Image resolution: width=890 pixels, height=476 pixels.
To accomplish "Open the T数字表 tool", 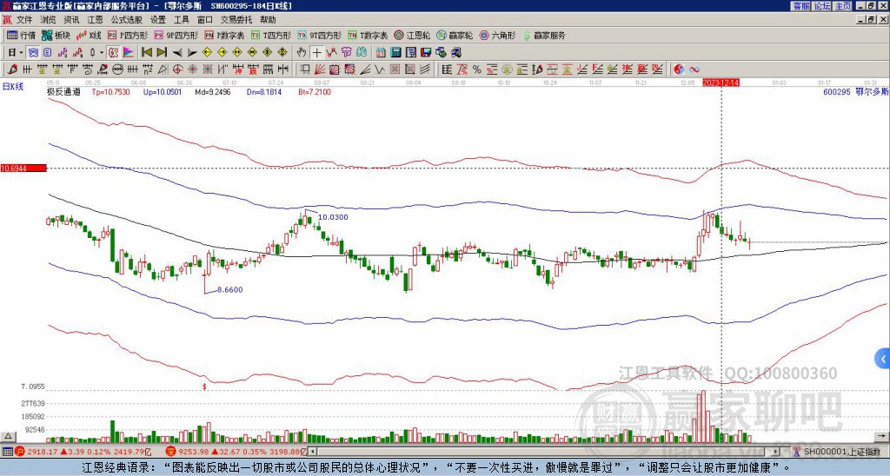I will pos(368,35).
